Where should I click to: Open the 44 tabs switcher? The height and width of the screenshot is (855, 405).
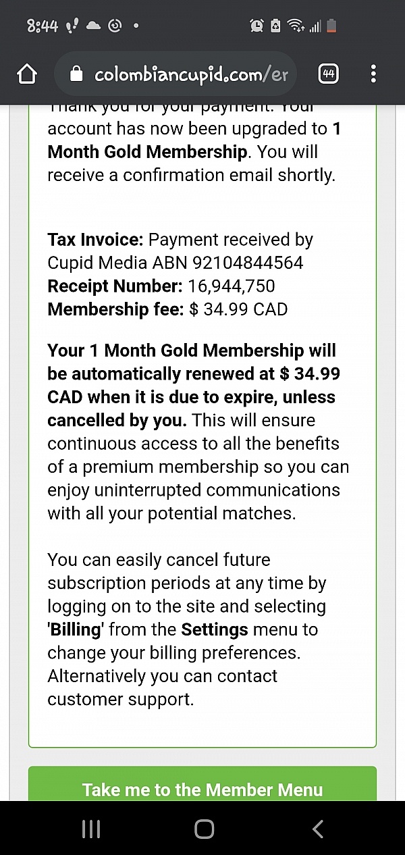click(329, 74)
